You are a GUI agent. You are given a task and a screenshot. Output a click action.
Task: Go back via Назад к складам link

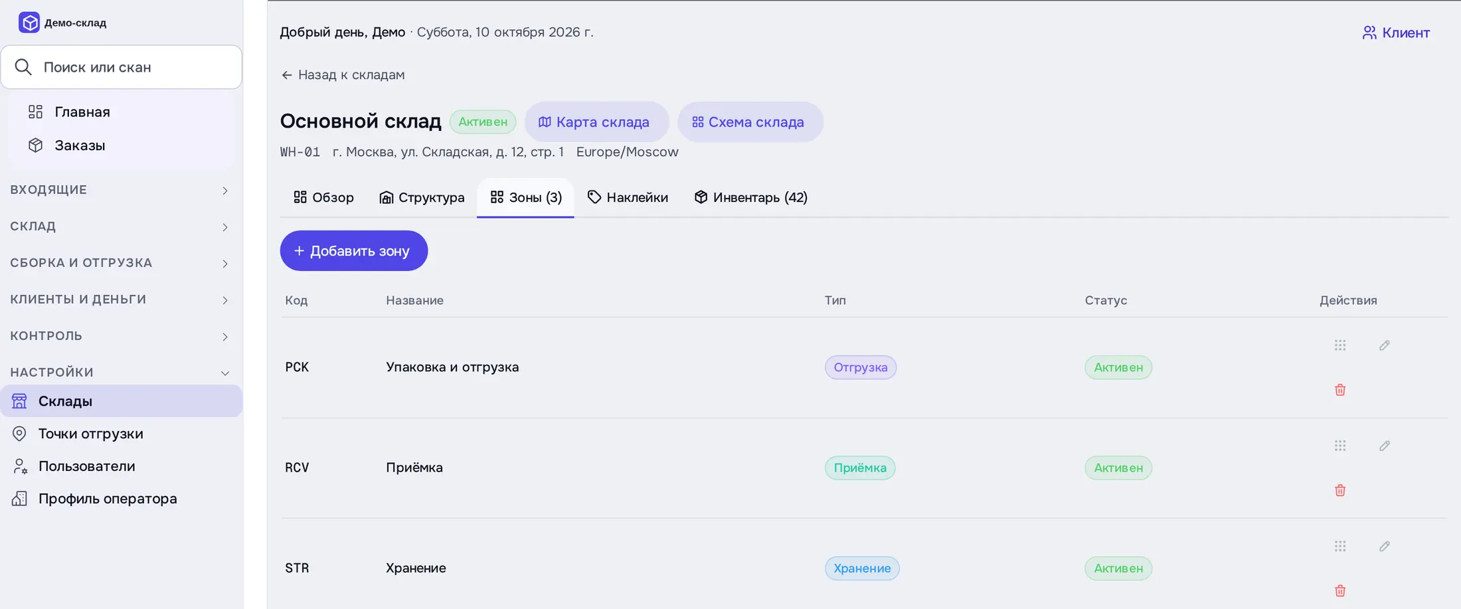pos(343,75)
